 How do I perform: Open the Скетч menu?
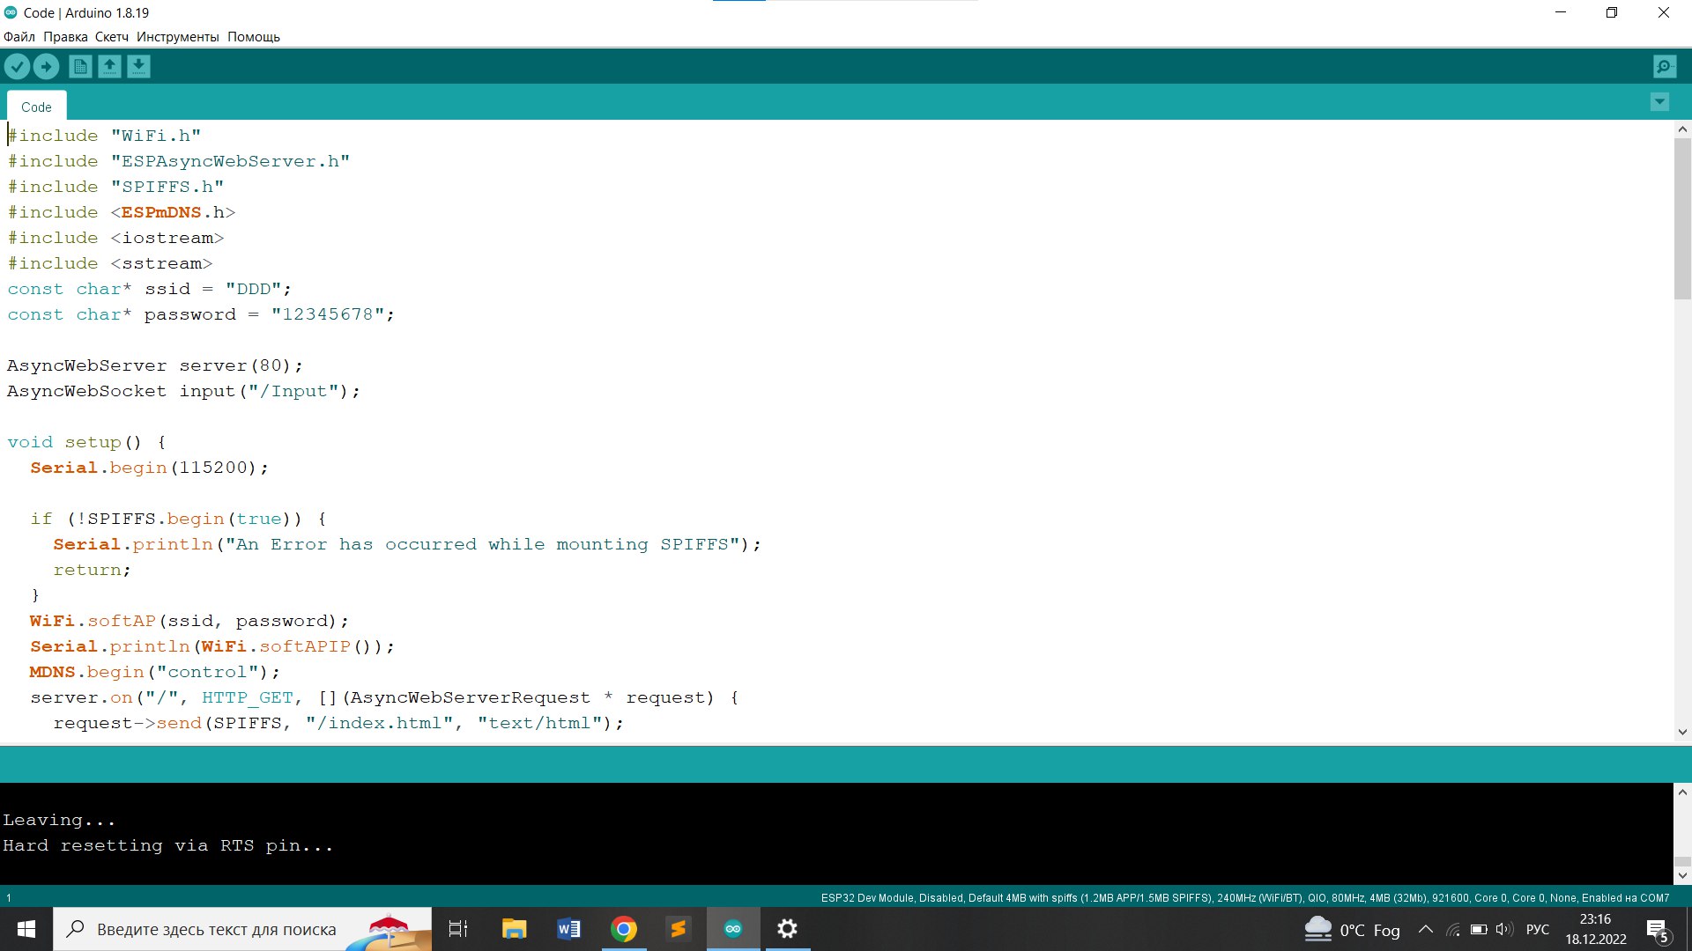112,37
